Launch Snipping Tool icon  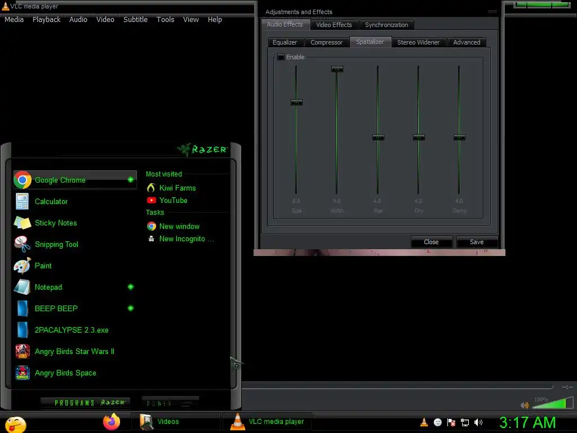22,244
